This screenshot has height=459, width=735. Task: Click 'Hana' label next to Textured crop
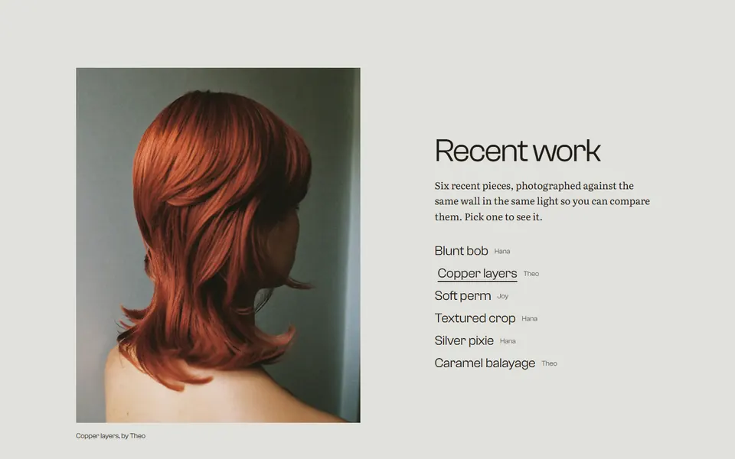tap(529, 319)
